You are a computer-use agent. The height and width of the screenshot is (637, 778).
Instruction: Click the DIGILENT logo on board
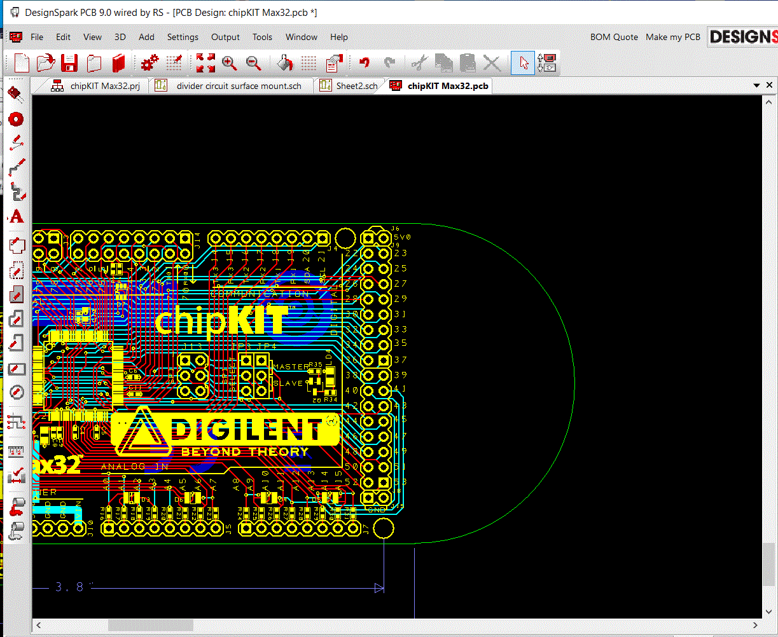(225, 433)
